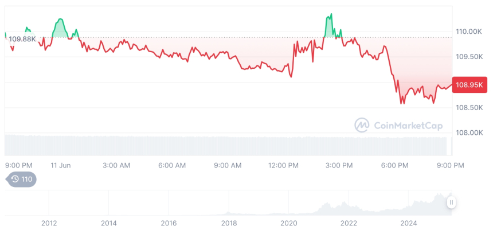493x230 pixels.
Task: Click the 3:00 PM time axis label
Action: (x=339, y=165)
